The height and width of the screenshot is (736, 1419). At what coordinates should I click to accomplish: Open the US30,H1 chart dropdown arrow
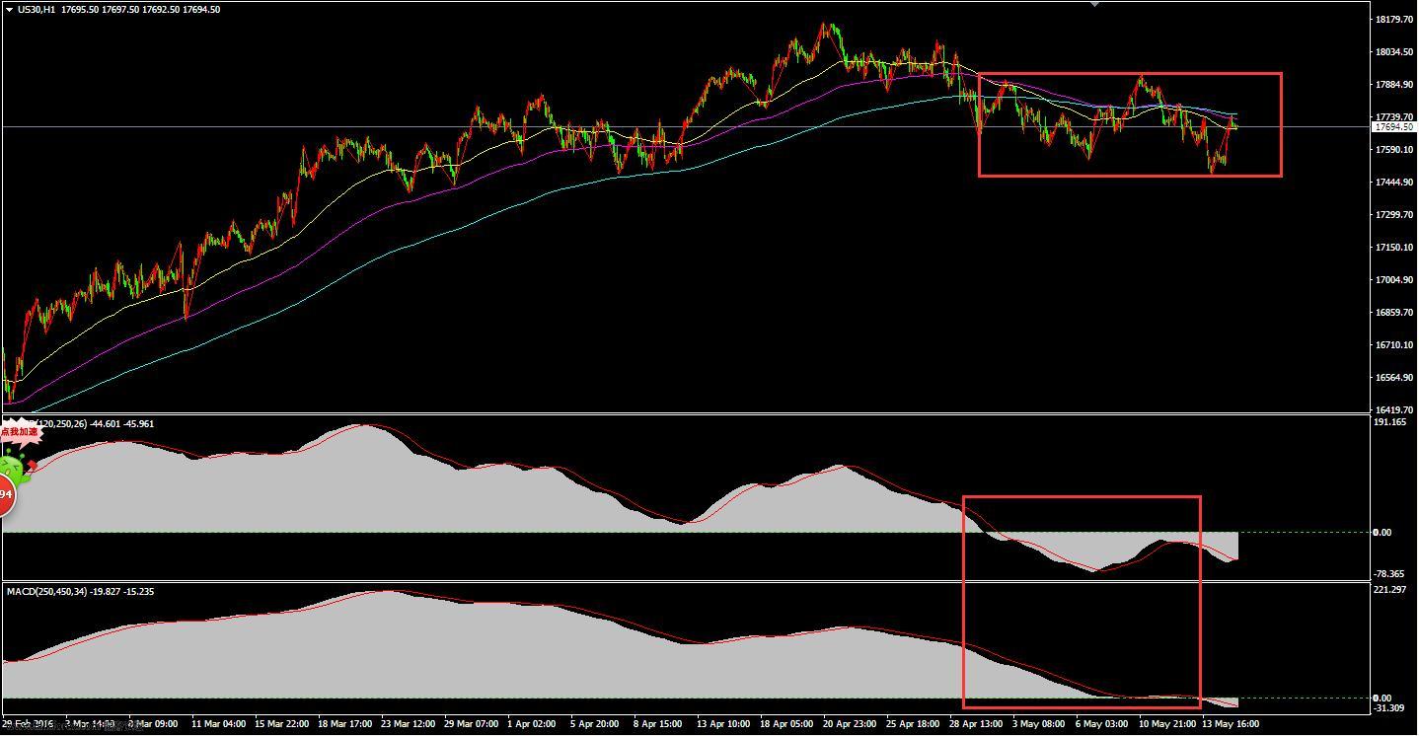coord(9,9)
